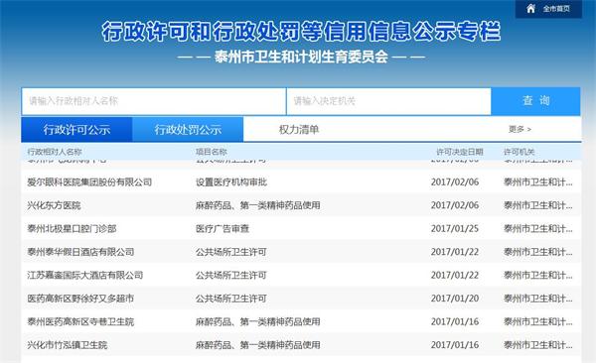Focus the 请输入决定机关 input field
The width and height of the screenshot is (596, 363).
[388, 101]
